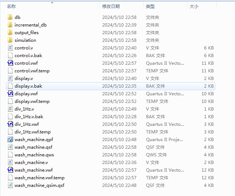The height and width of the screenshot is (196, 235).
Task: Click the 文件夹 type of the db folder
Action: pos(153,17)
